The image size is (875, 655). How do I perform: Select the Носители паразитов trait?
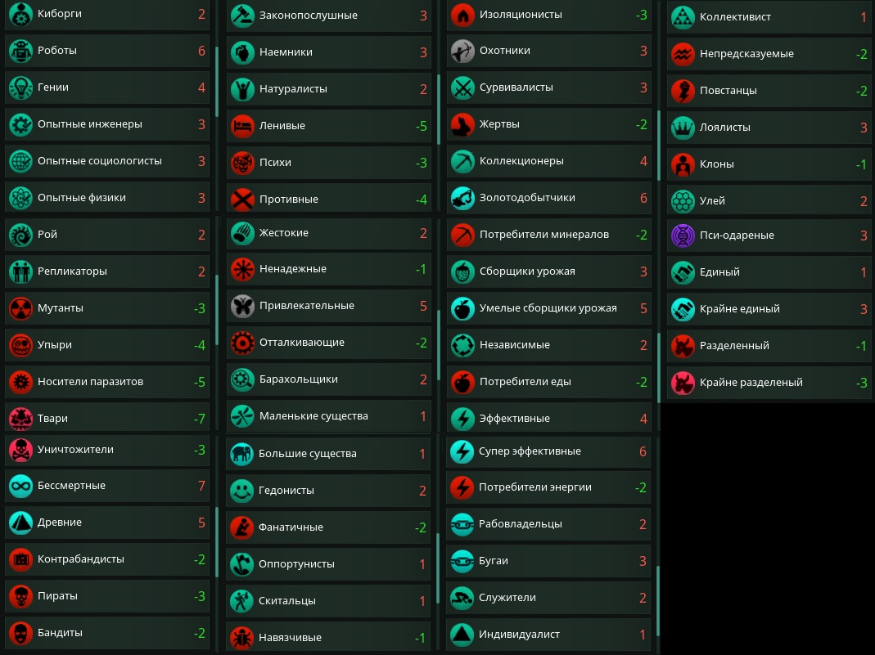tap(107, 382)
